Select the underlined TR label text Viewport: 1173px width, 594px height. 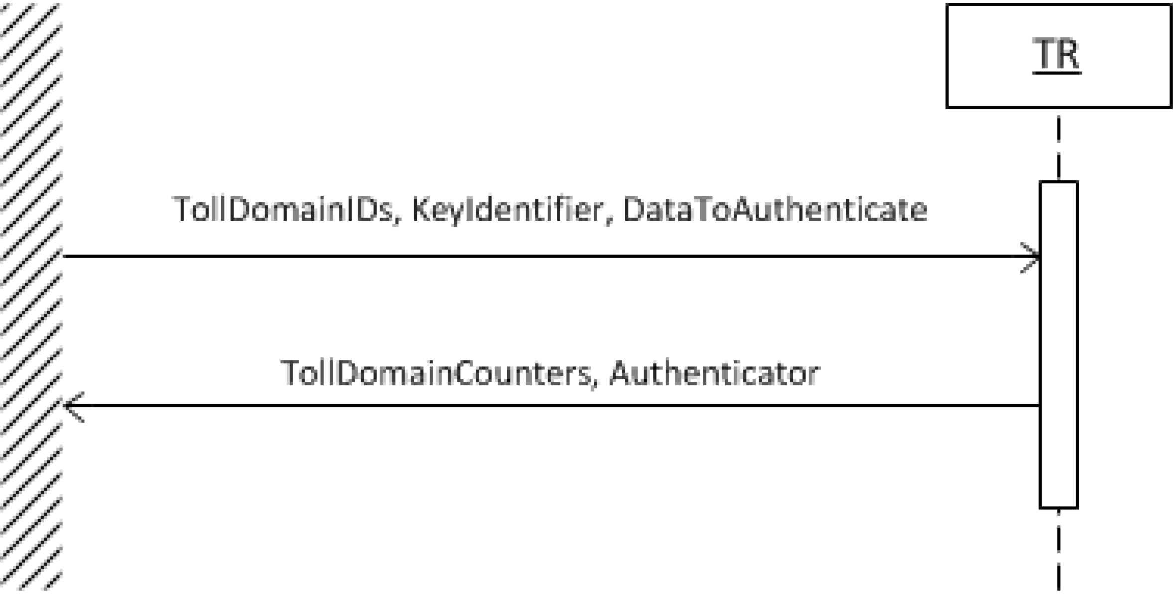pyautogui.click(x=1057, y=55)
